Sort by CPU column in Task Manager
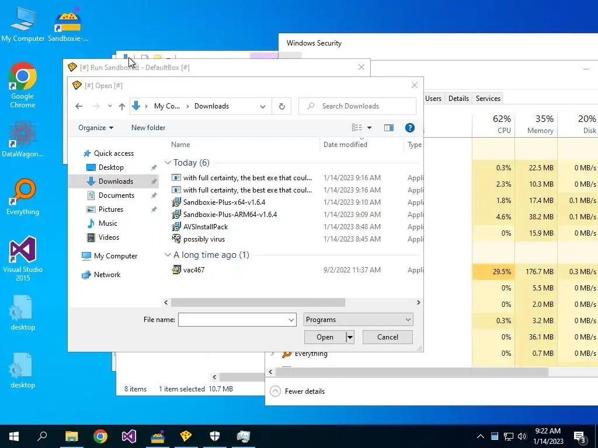The height and width of the screenshot is (448, 598). tap(494, 124)
